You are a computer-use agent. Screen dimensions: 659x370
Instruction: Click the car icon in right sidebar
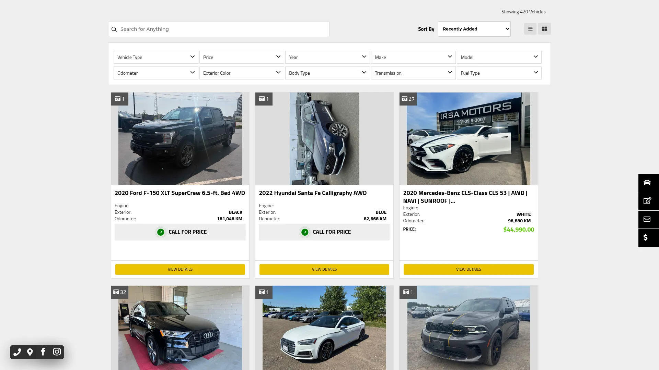(x=647, y=183)
